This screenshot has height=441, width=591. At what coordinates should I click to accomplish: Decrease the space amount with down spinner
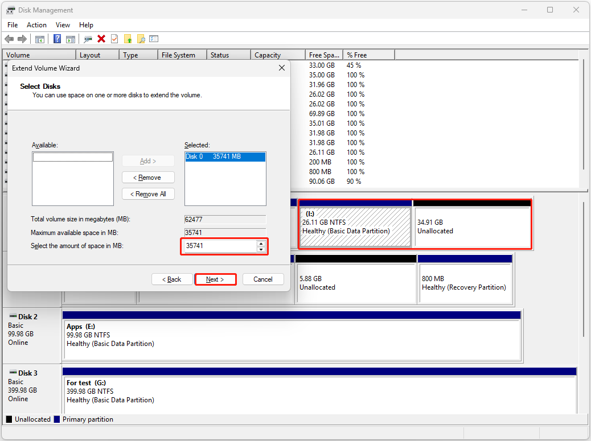(x=261, y=249)
